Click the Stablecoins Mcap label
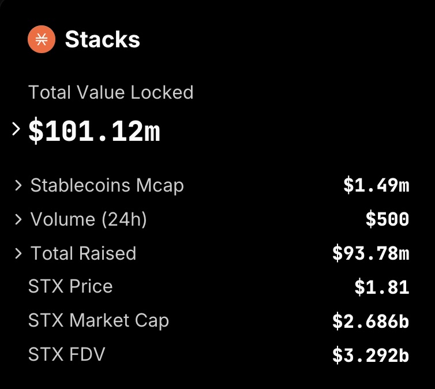435x389 pixels. 107,186
